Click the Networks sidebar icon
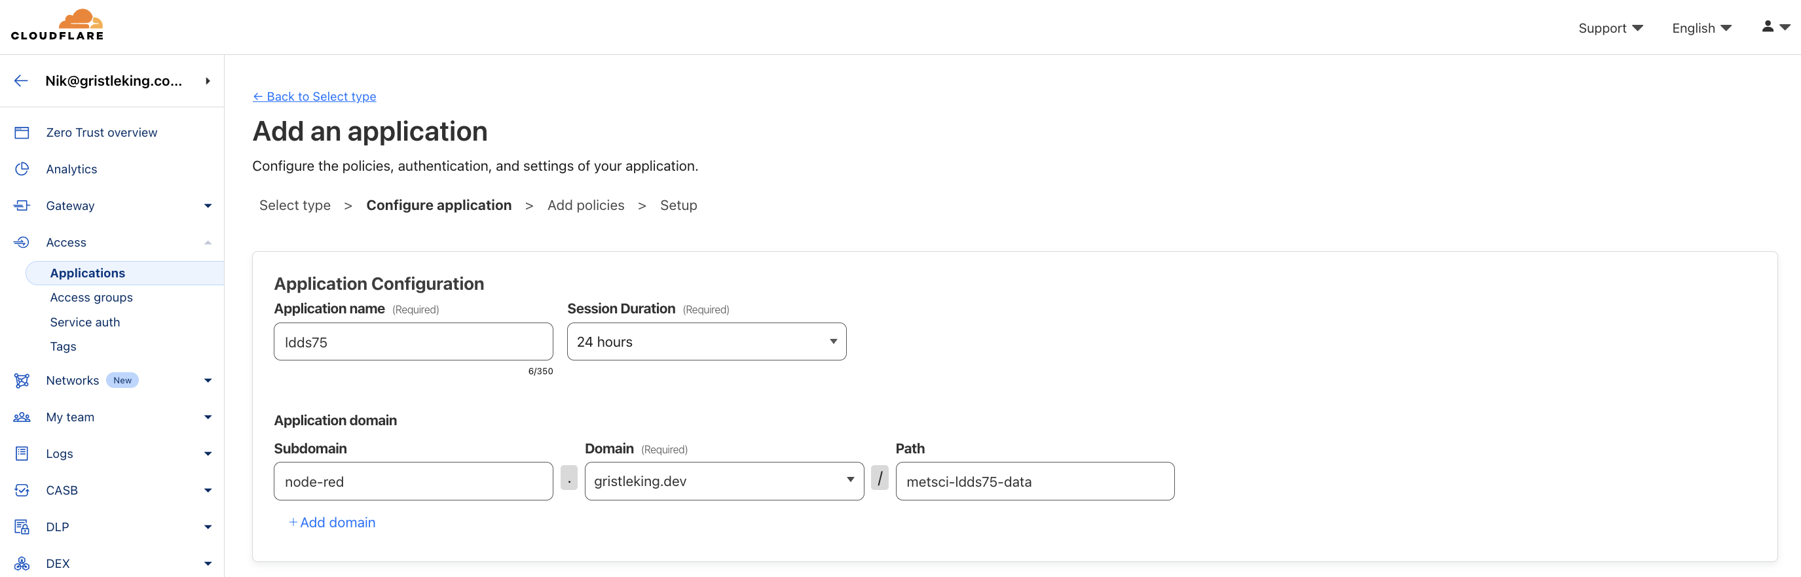This screenshot has height=577, width=1801. click(x=22, y=381)
